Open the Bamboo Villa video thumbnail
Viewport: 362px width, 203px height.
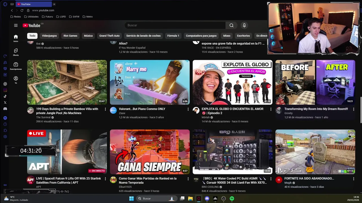coord(67,82)
